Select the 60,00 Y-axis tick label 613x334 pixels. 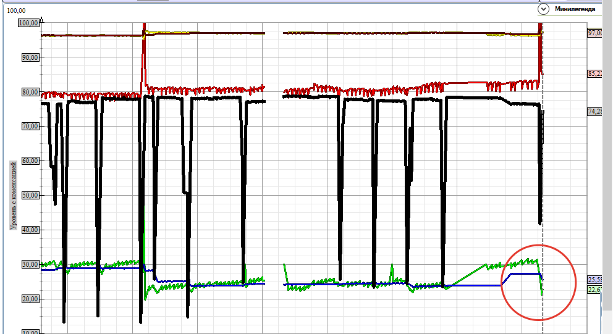pyautogui.click(x=30, y=161)
